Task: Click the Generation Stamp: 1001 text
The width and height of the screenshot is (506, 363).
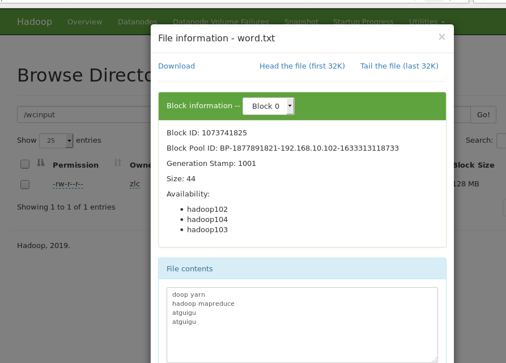Action: [x=211, y=164]
